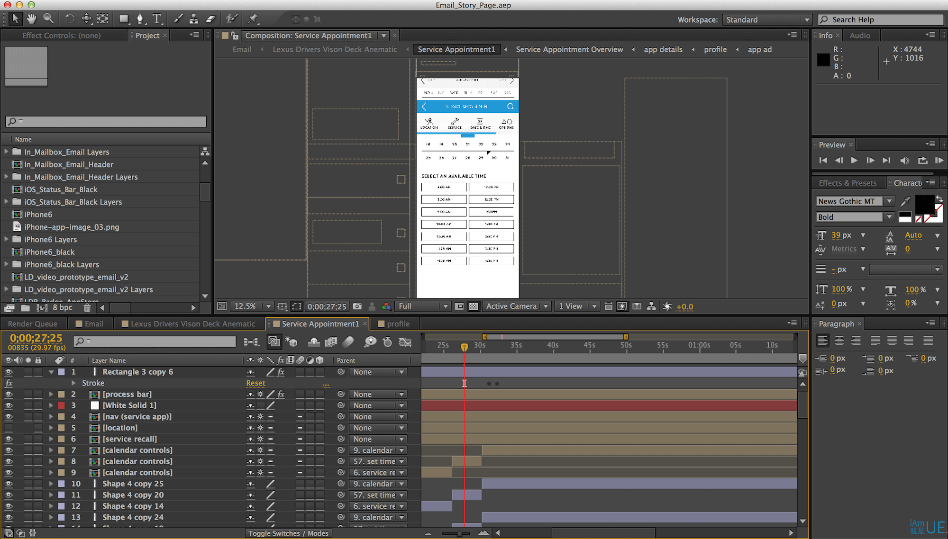Select the Puppet Pin tool

click(253, 19)
